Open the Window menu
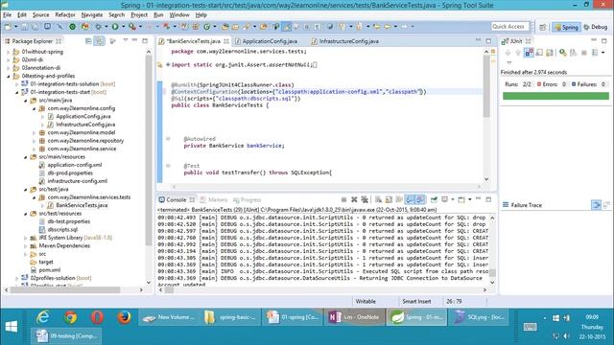Image resolution: width=614 pixels, height=345 pixels. 179,15
